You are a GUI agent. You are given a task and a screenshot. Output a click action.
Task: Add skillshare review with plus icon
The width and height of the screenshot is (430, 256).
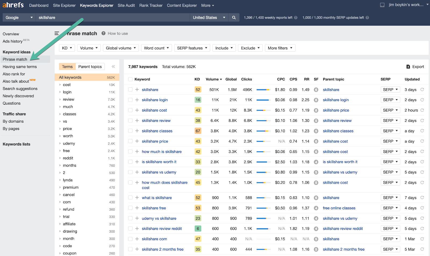(137, 120)
